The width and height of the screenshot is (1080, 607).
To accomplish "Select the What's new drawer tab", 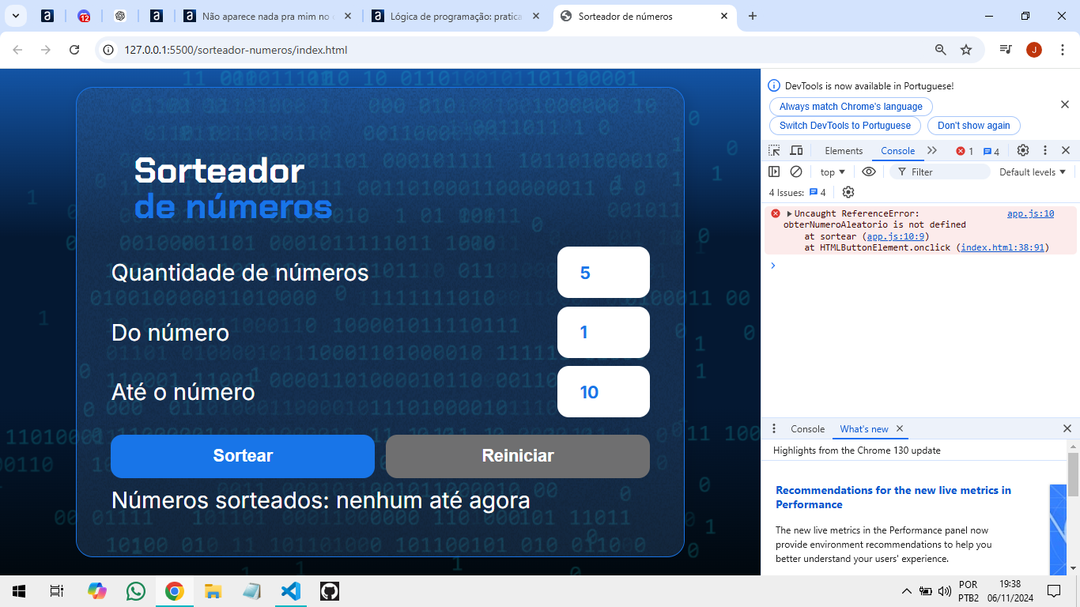I will tap(864, 429).
